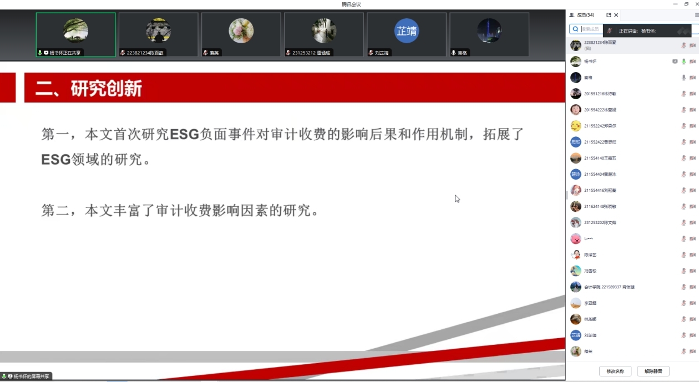Click the 解除静音 button

(653, 371)
